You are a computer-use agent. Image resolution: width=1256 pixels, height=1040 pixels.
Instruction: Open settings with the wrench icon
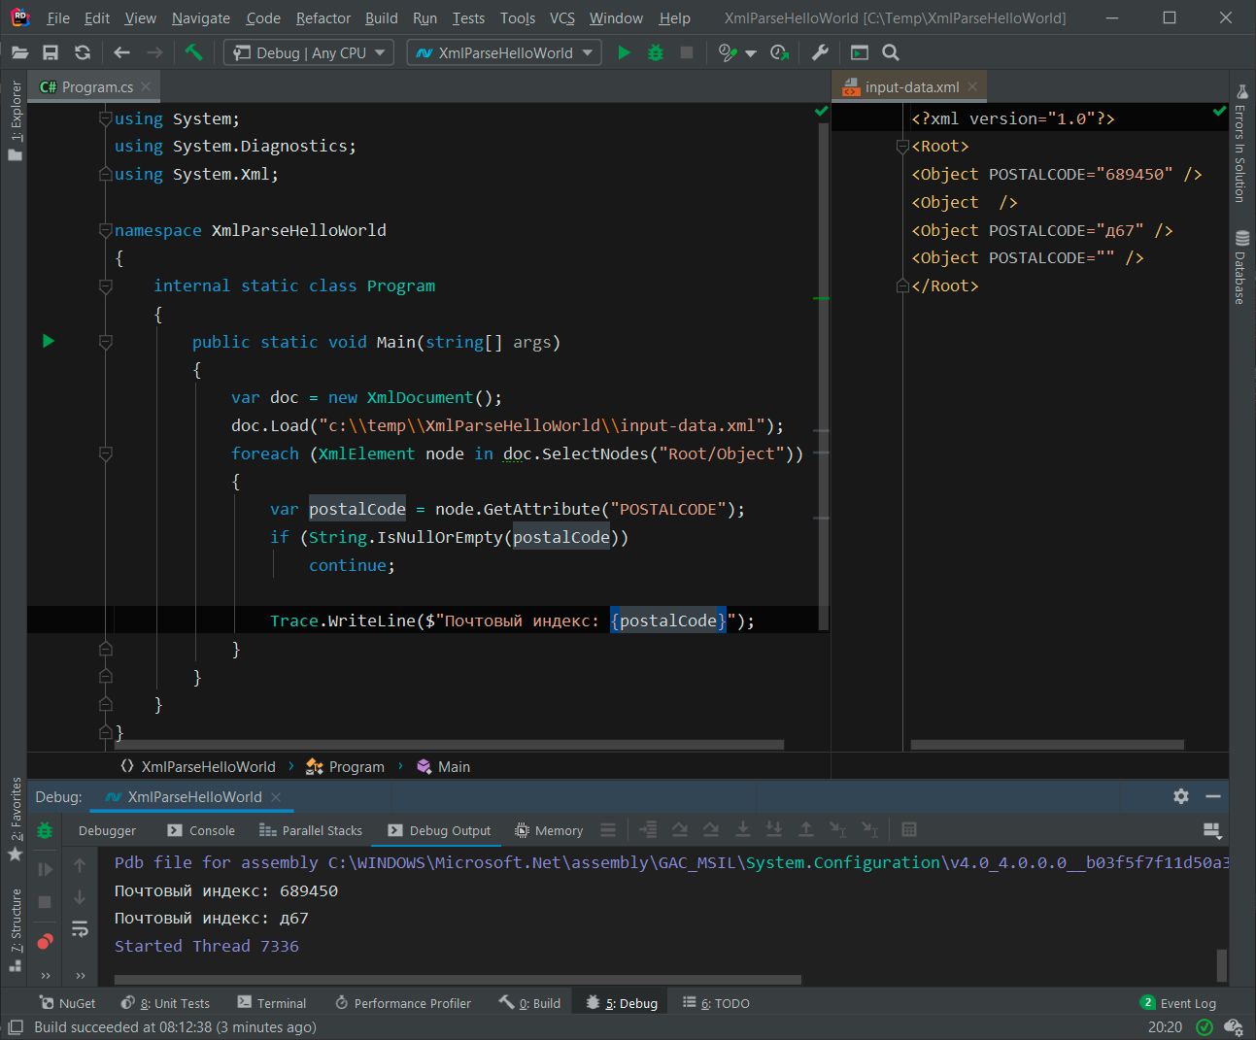(x=820, y=52)
